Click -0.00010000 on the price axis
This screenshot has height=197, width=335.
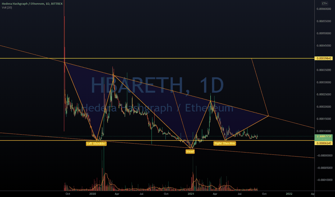click(x=324, y=180)
